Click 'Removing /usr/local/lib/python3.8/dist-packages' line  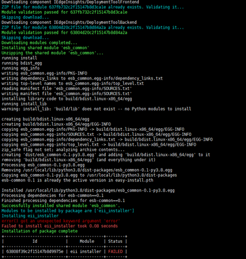pos(87,170)
